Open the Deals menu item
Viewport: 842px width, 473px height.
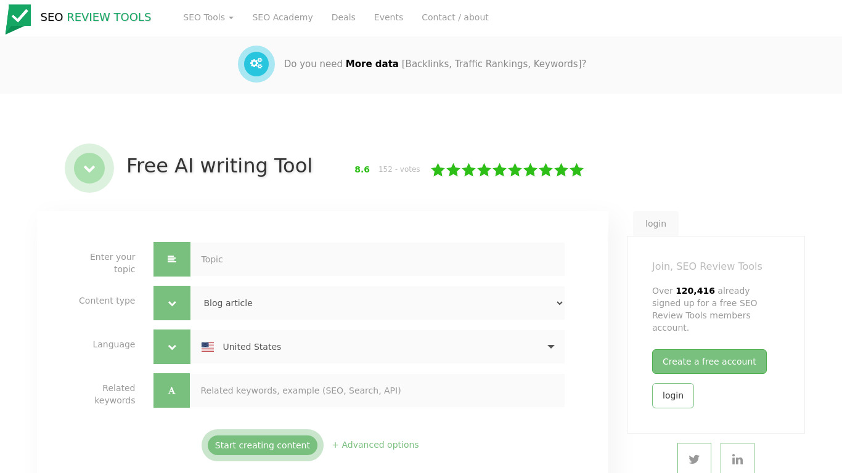click(343, 17)
